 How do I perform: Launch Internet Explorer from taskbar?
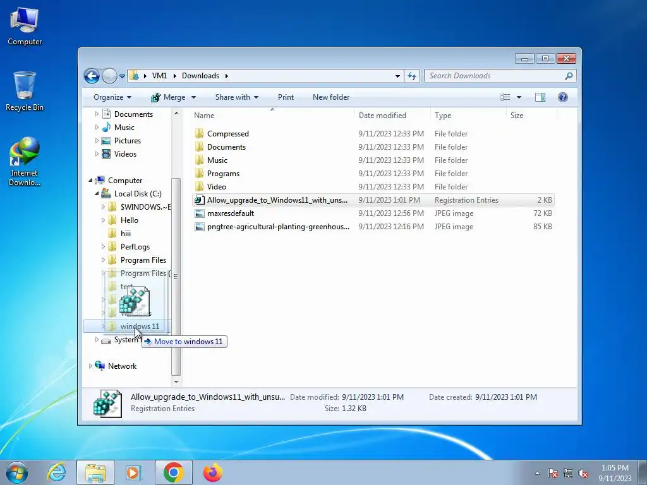tap(56, 472)
